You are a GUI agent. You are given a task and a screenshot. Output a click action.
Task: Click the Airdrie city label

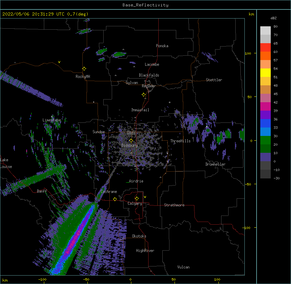click(136, 181)
